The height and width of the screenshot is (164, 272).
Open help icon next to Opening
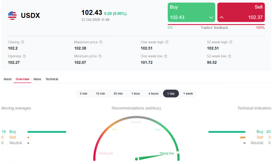point(24,56)
